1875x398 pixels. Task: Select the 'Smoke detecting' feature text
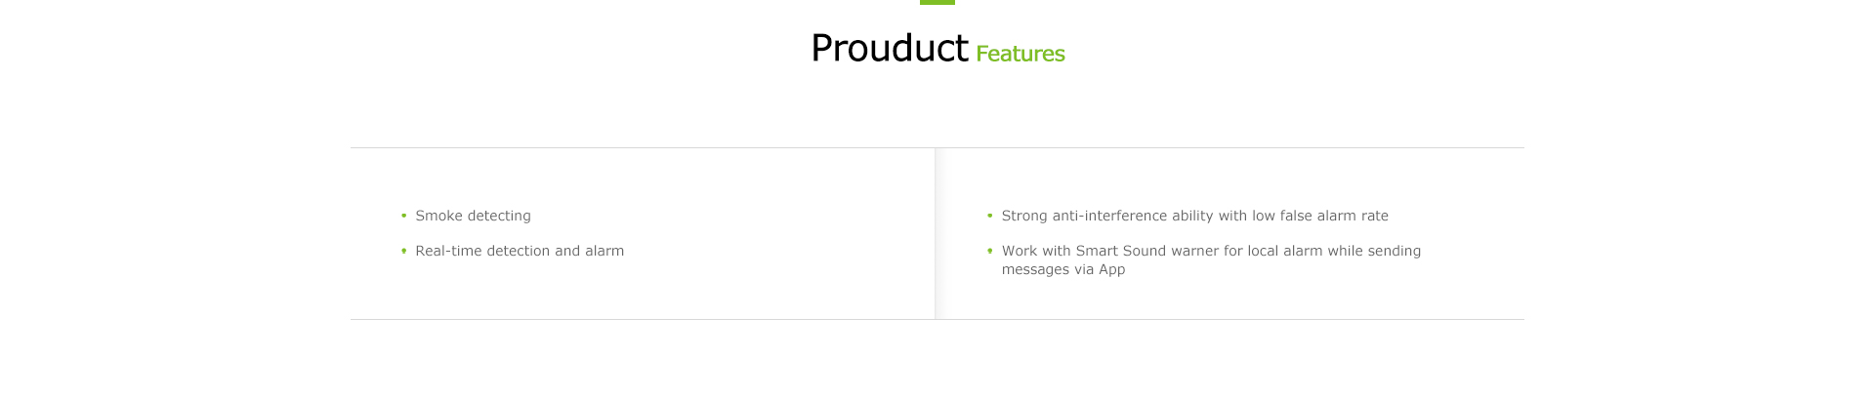click(474, 216)
